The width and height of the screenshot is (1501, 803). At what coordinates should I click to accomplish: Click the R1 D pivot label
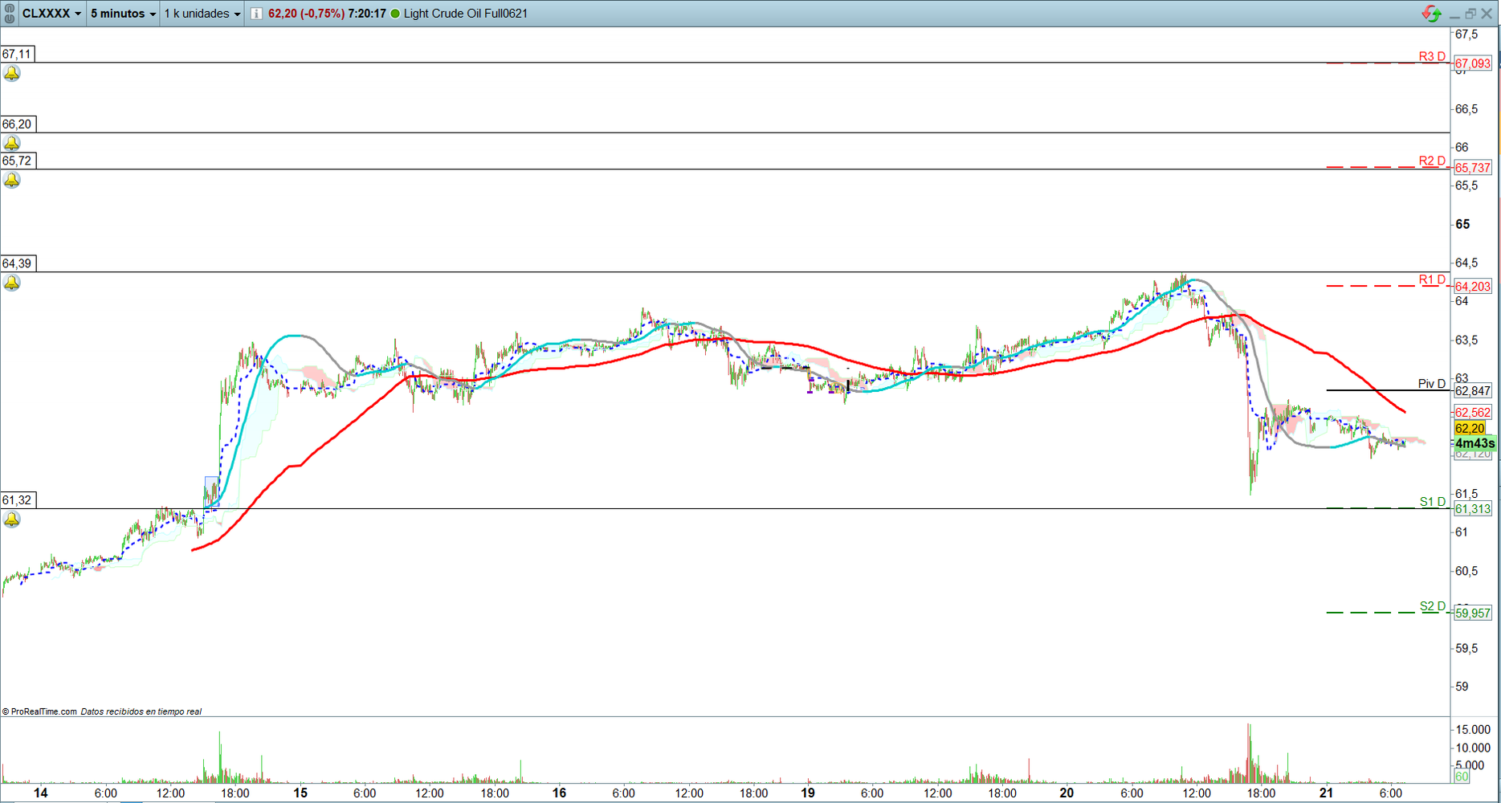(x=1431, y=279)
